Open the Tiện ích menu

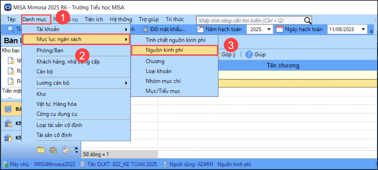tap(94, 19)
